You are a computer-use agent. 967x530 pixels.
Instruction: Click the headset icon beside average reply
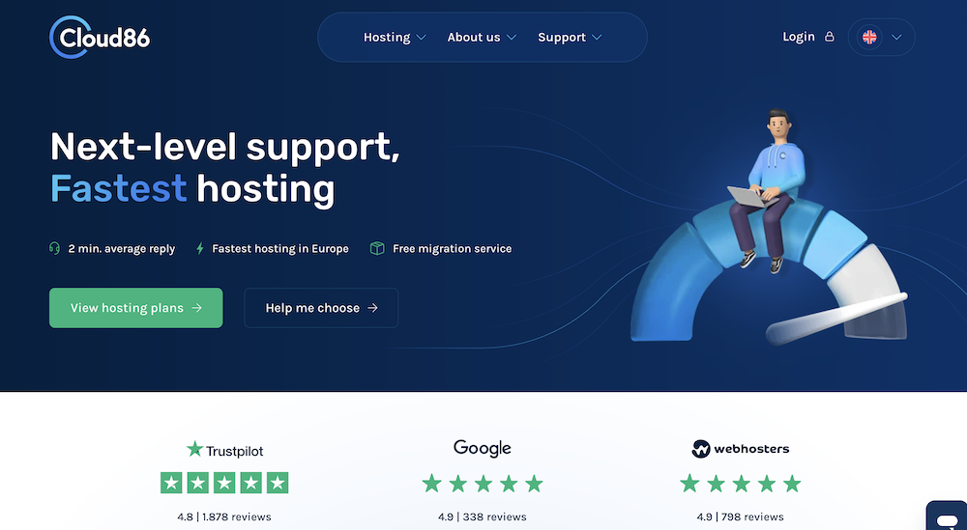click(x=54, y=248)
